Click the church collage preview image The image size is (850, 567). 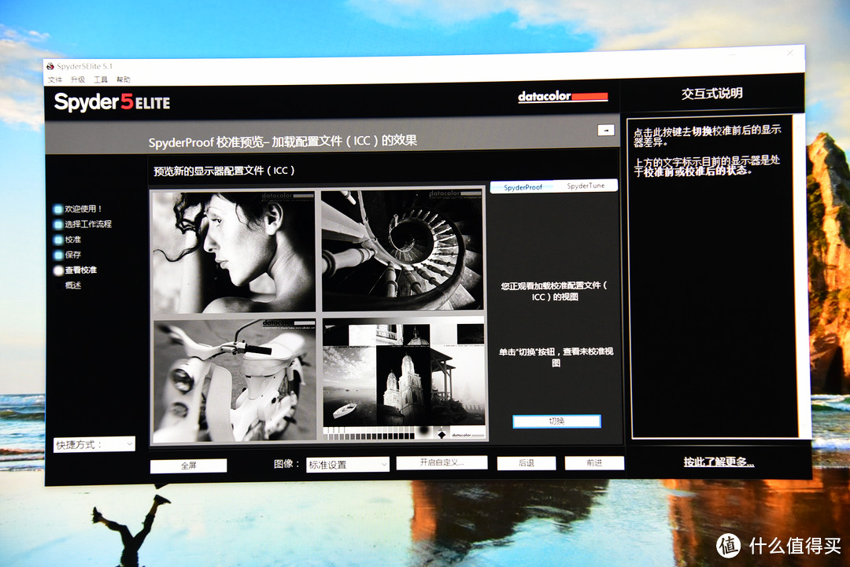404,378
